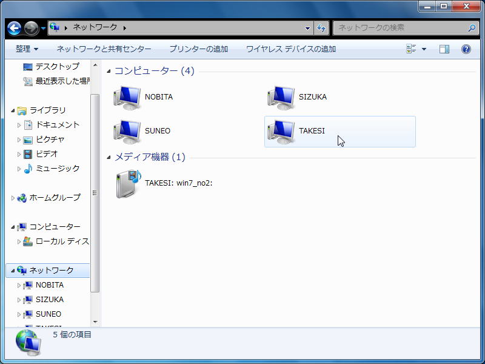The height and width of the screenshot is (364, 485).
Task: Select the ネットワーク breadcrumb in the address bar
Action: click(x=95, y=27)
